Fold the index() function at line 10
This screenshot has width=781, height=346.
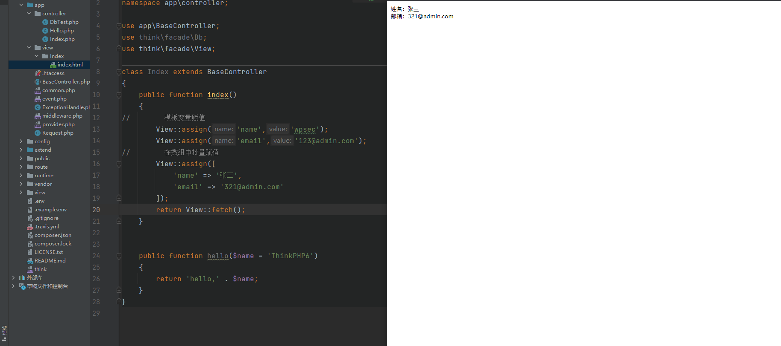pyautogui.click(x=119, y=95)
